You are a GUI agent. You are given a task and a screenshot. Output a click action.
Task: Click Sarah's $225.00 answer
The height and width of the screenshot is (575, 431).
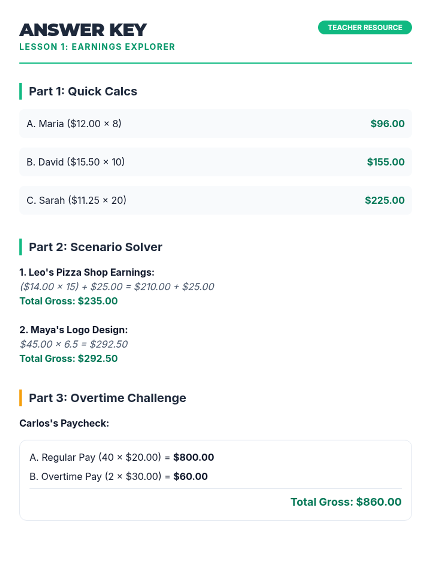(x=384, y=200)
